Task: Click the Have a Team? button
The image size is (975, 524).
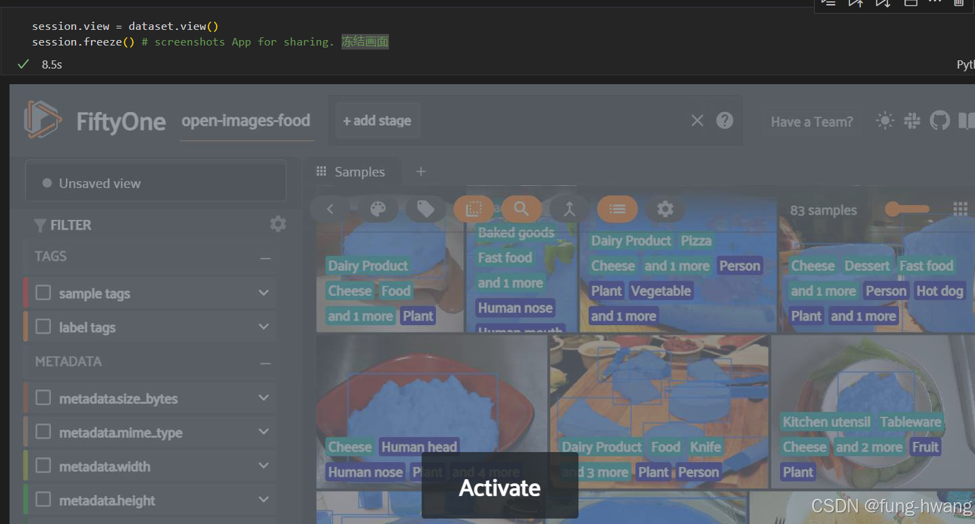Action: coord(812,121)
